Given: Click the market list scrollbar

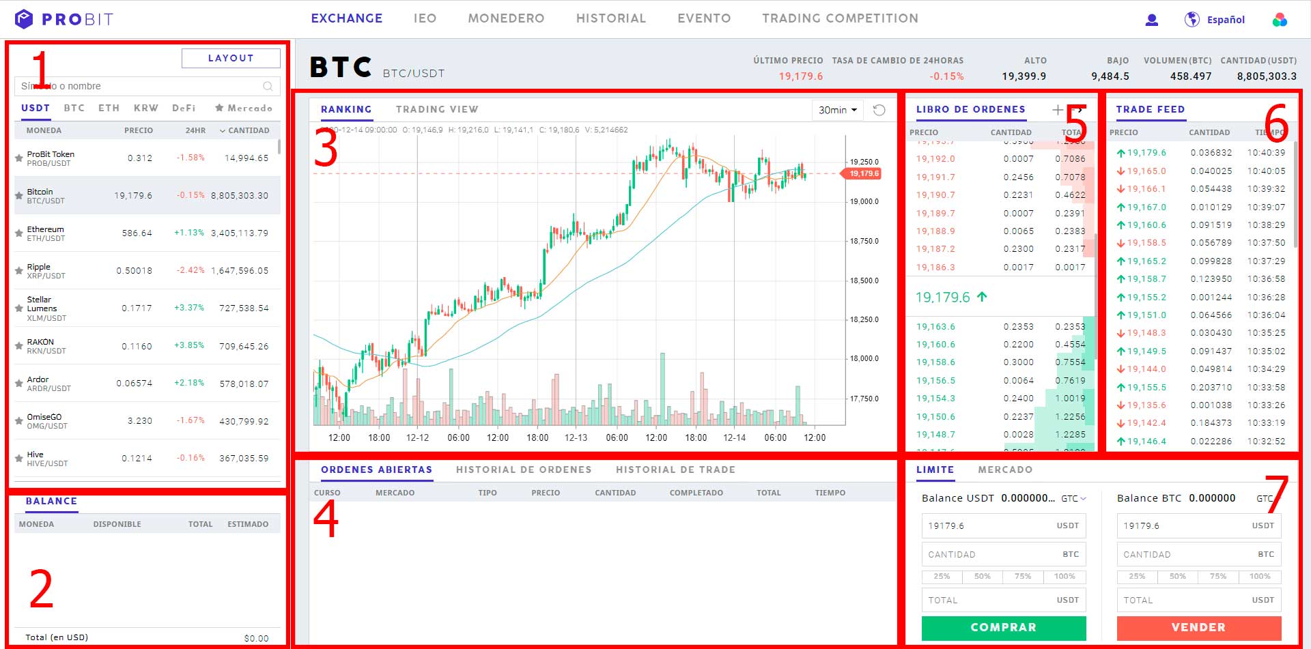Looking at the screenshot, I should pos(279,147).
